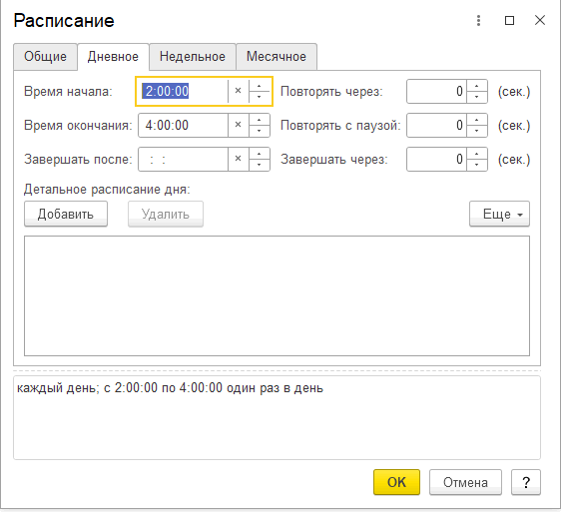Click the schedule summary text box
Viewport: 561px width, 512px height.
click(277, 417)
